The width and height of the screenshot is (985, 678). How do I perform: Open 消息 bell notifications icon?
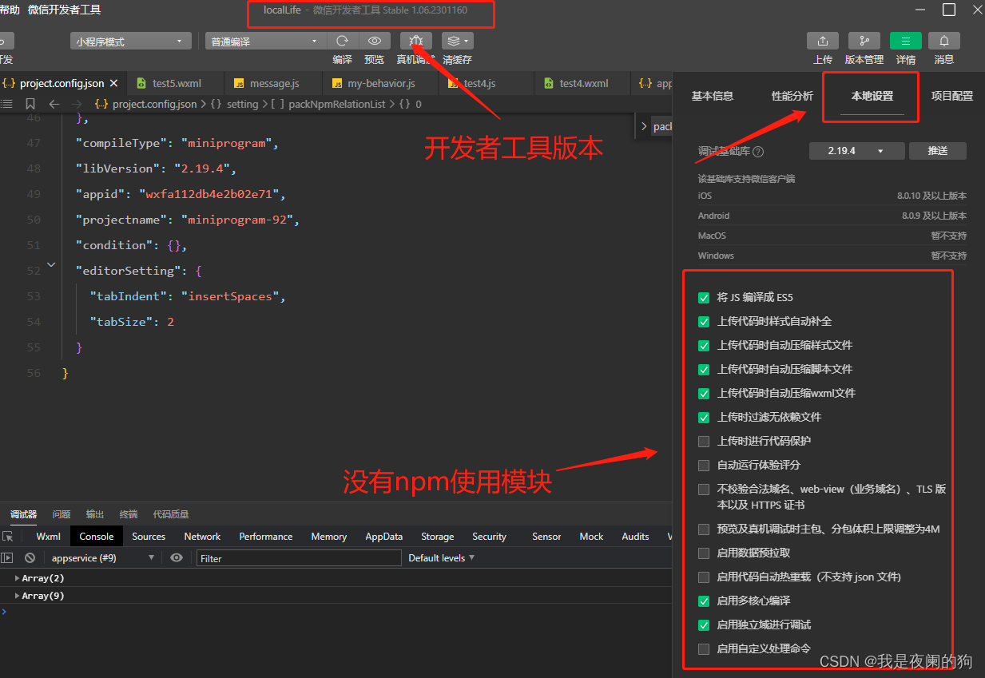pyautogui.click(x=944, y=42)
